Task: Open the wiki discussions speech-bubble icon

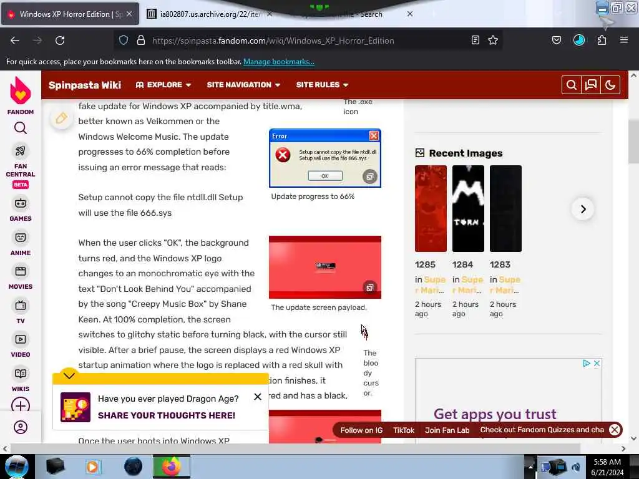Action: click(591, 85)
